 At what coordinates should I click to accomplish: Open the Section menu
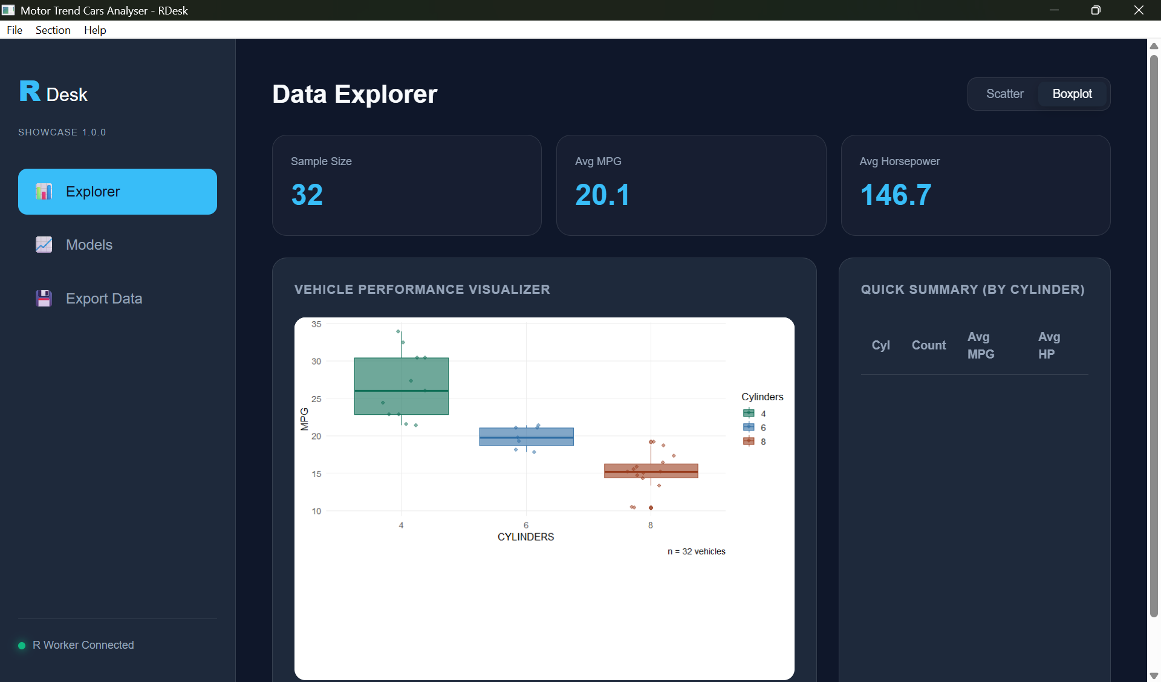pos(53,30)
